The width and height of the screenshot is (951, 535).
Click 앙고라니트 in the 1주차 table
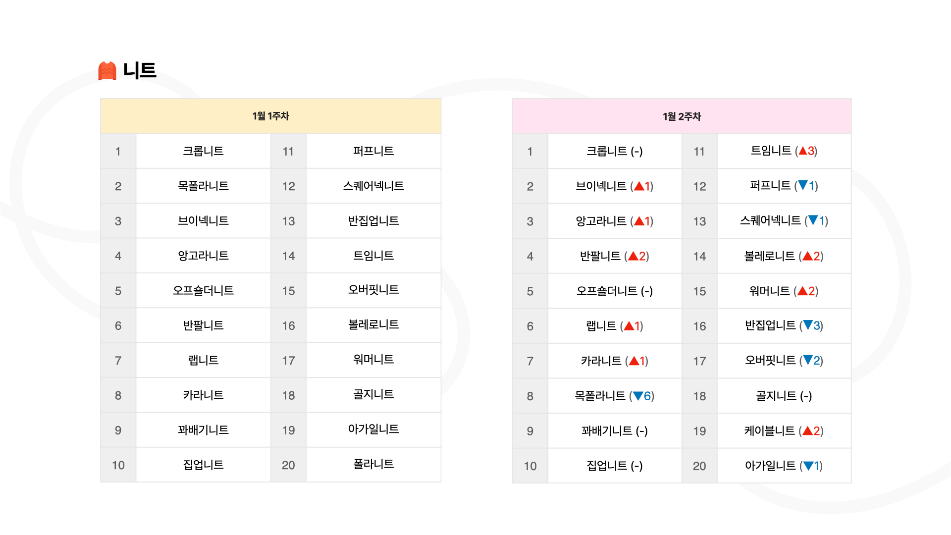tap(203, 256)
